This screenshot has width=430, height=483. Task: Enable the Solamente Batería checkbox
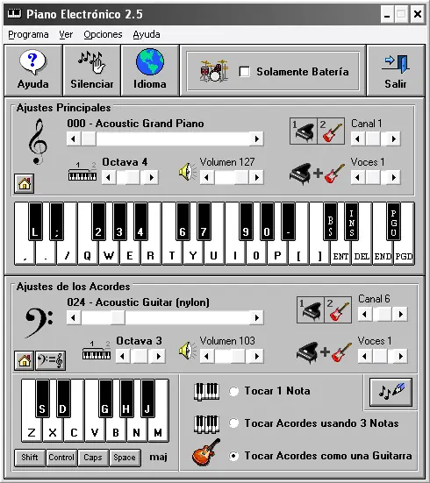[245, 72]
